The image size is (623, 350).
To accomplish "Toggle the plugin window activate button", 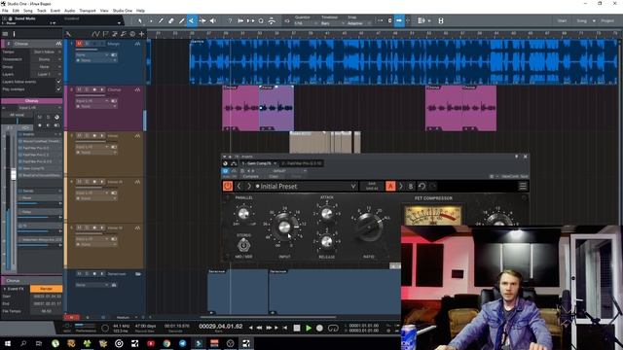I will (225, 171).
